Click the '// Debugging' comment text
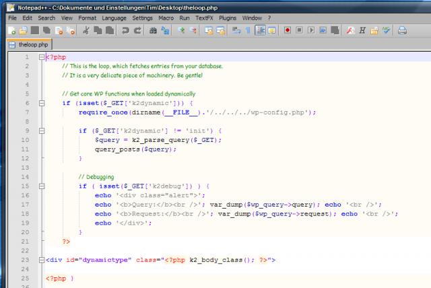Image resolution: width=431 pixels, height=288 pixels. coord(96,177)
